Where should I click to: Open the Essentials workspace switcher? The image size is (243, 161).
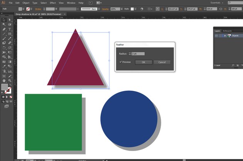[x=217, y=3]
